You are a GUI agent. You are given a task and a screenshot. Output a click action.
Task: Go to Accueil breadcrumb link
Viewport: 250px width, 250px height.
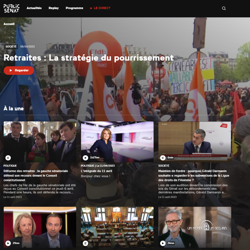(x=9, y=24)
